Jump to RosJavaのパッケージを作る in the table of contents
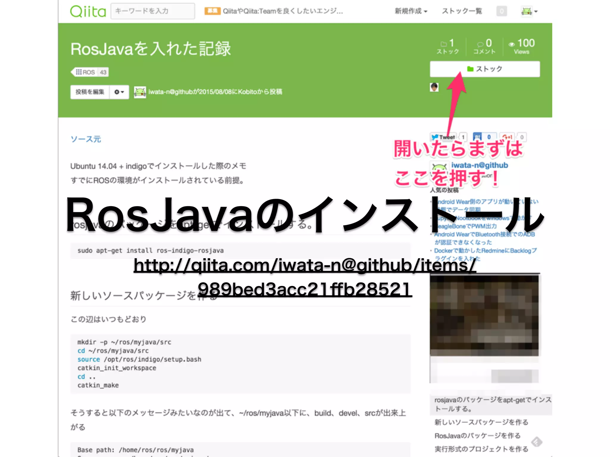 tap(477, 436)
